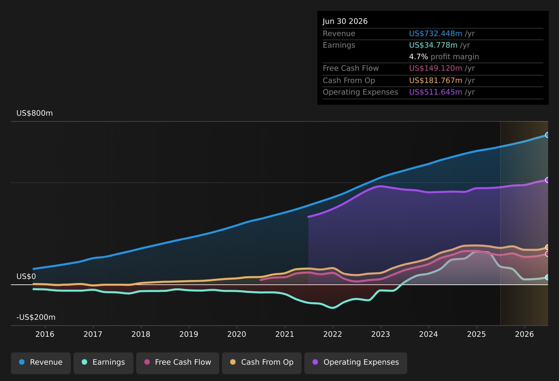559x381 pixels.
Task: Hide the Operating Expenses legend series
Action: tap(356, 363)
